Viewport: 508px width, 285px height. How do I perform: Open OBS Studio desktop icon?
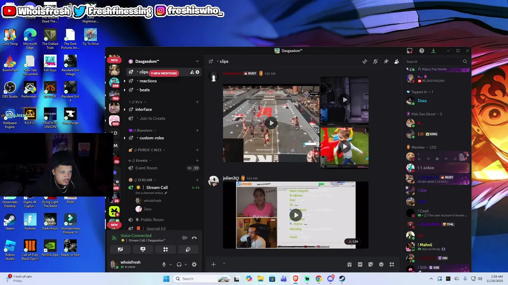[x=10, y=90]
